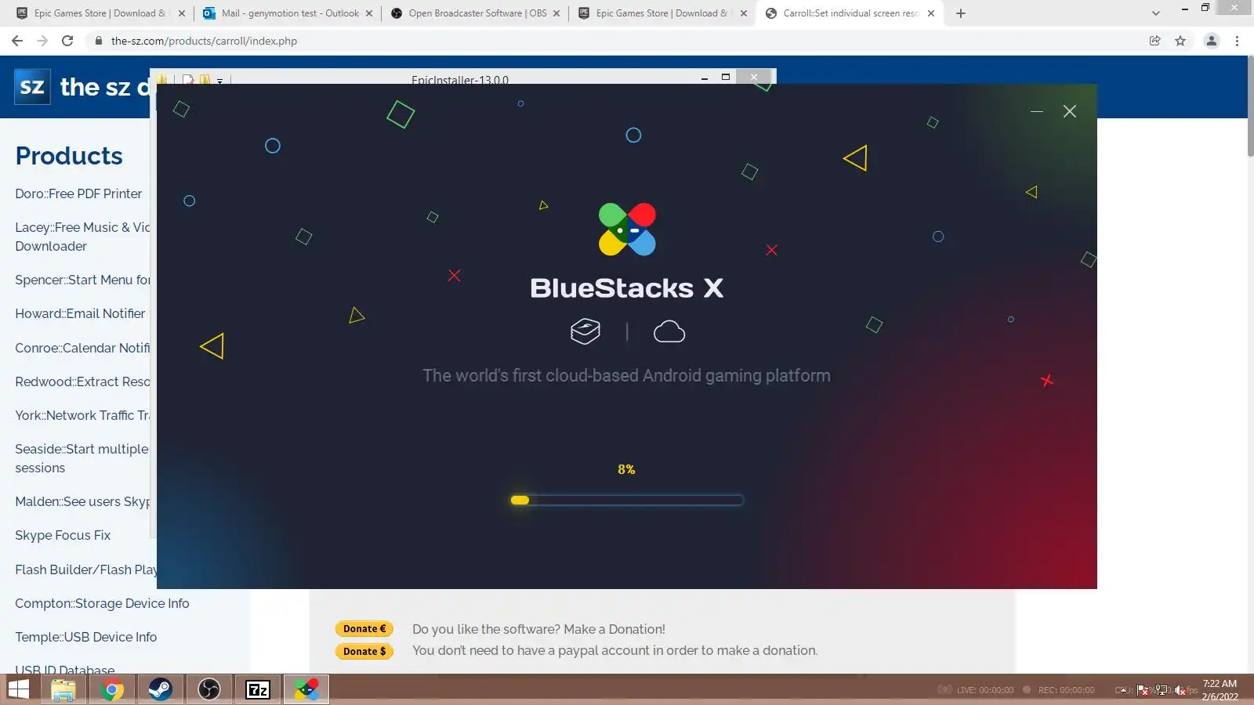Open Flash Builder/Flash Player link
Viewport: 1254px width, 705px height.
(x=86, y=569)
